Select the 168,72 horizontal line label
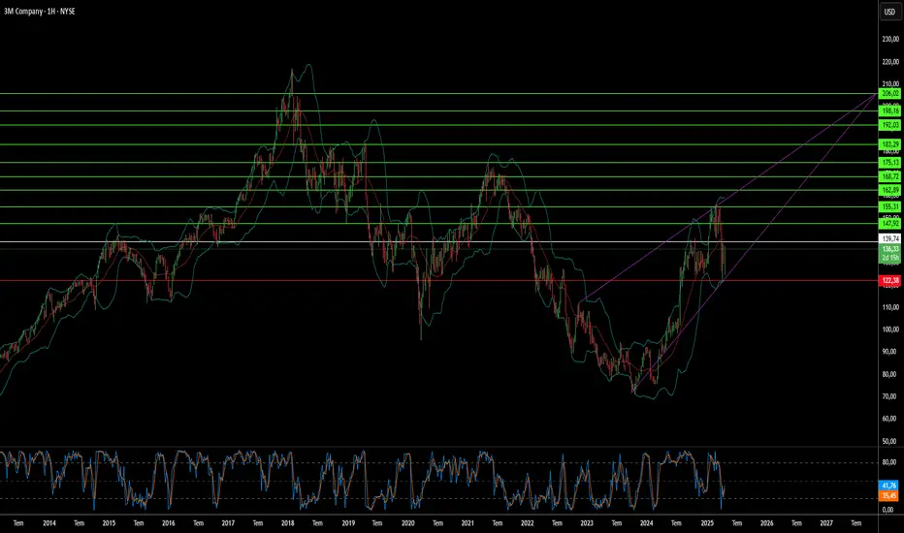 click(890, 177)
